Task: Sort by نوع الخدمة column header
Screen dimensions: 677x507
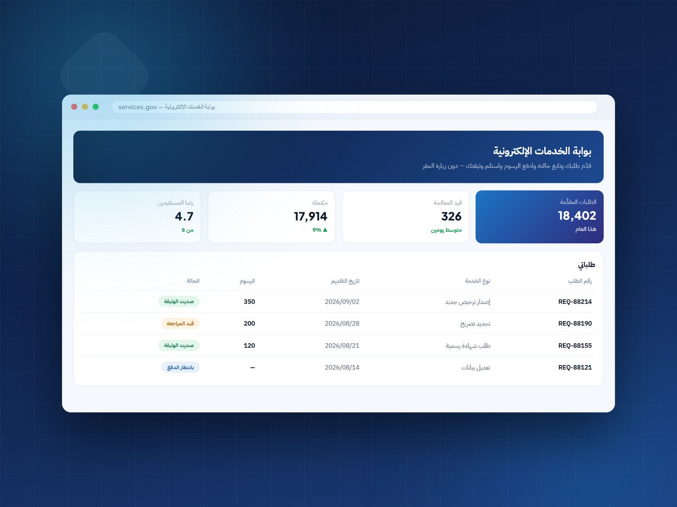Action: [x=478, y=281]
